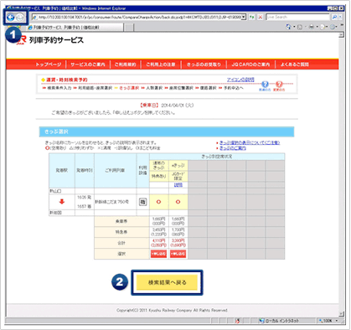Open きっぷのお受取り in the navigation bar
The width and height of the screenshot is (351, 330).
[204, 64]
